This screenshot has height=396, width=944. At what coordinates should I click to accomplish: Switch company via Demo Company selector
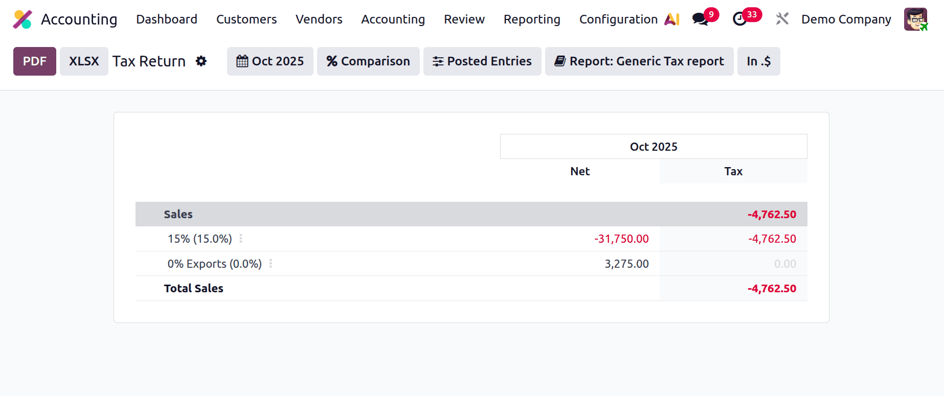[846, 19]
